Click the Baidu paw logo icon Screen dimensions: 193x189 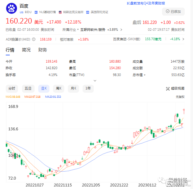tap(12, 8)
